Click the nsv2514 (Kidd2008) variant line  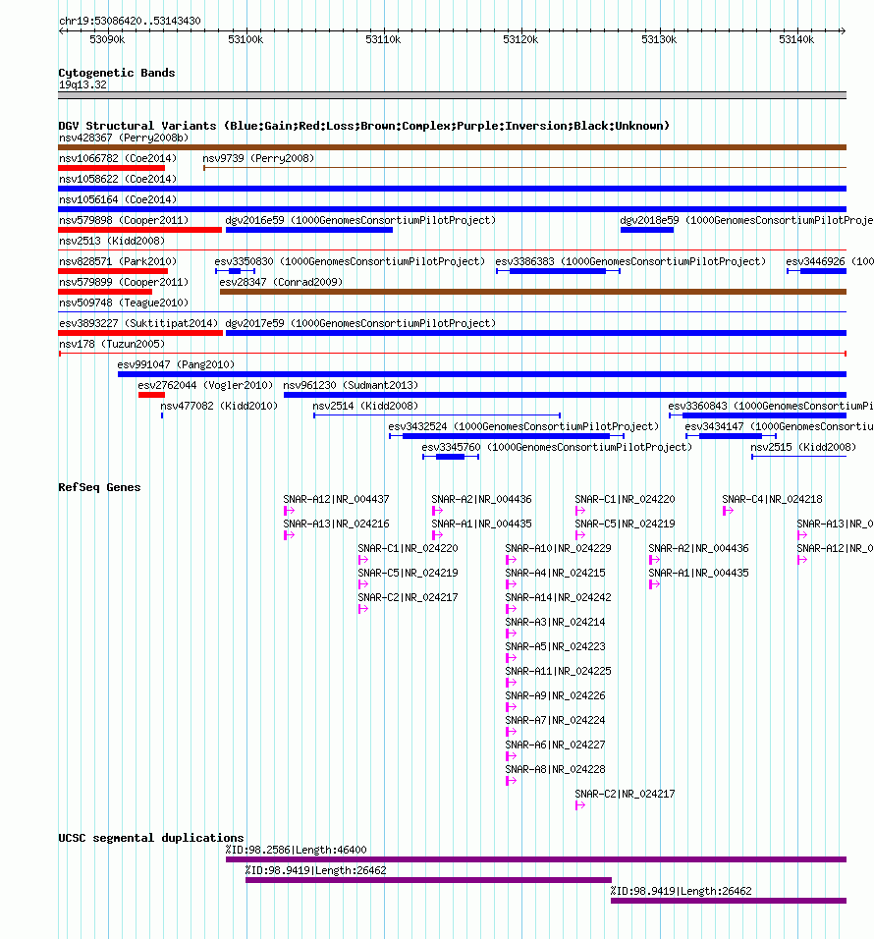[437, 415]
